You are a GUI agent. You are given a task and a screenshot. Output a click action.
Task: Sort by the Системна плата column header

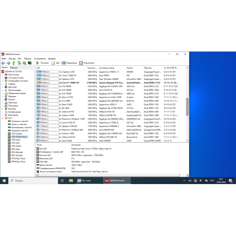pyautogui.click(x=112, y=68)
